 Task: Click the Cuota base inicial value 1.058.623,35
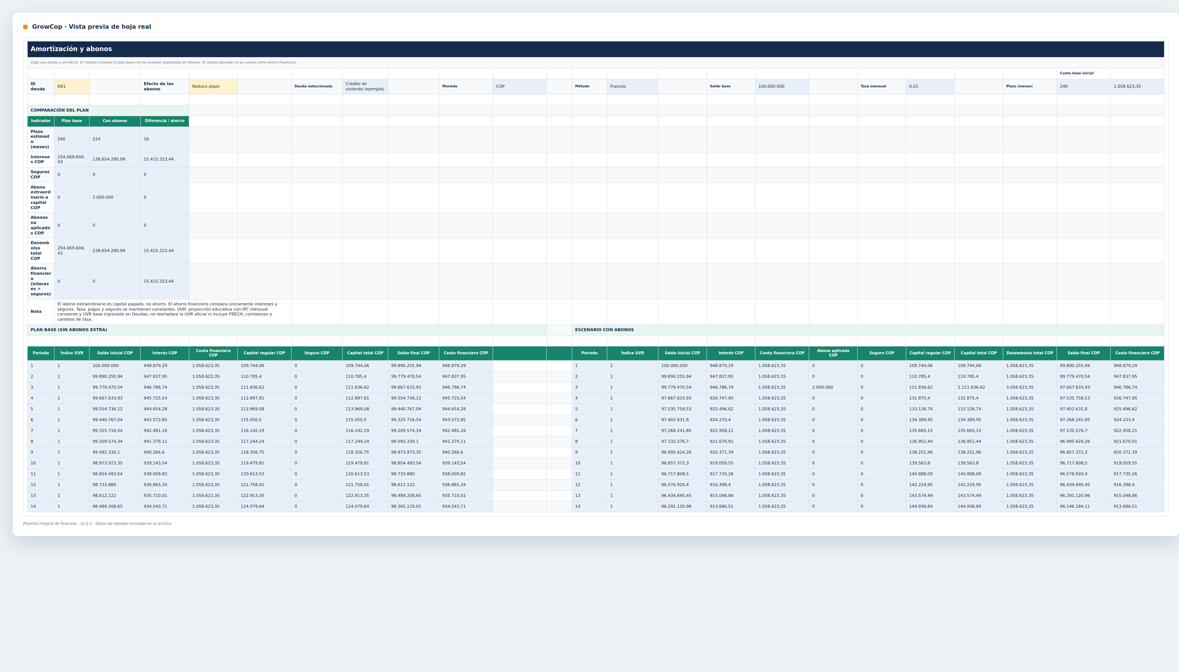point(1137,86)
